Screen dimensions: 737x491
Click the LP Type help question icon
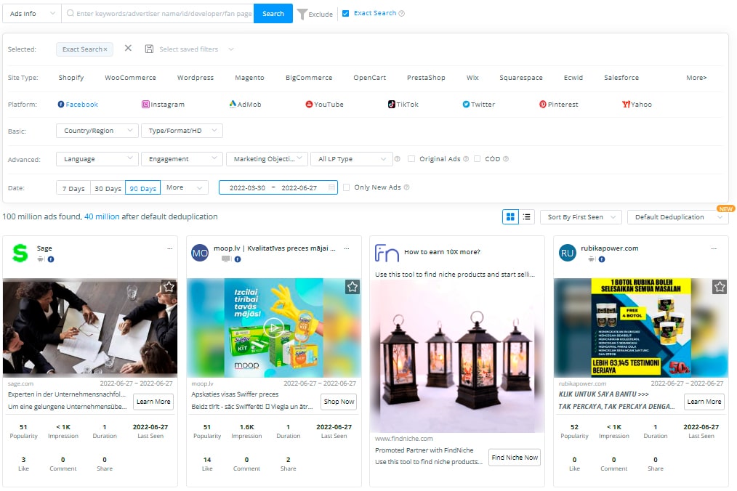(397, 159)
